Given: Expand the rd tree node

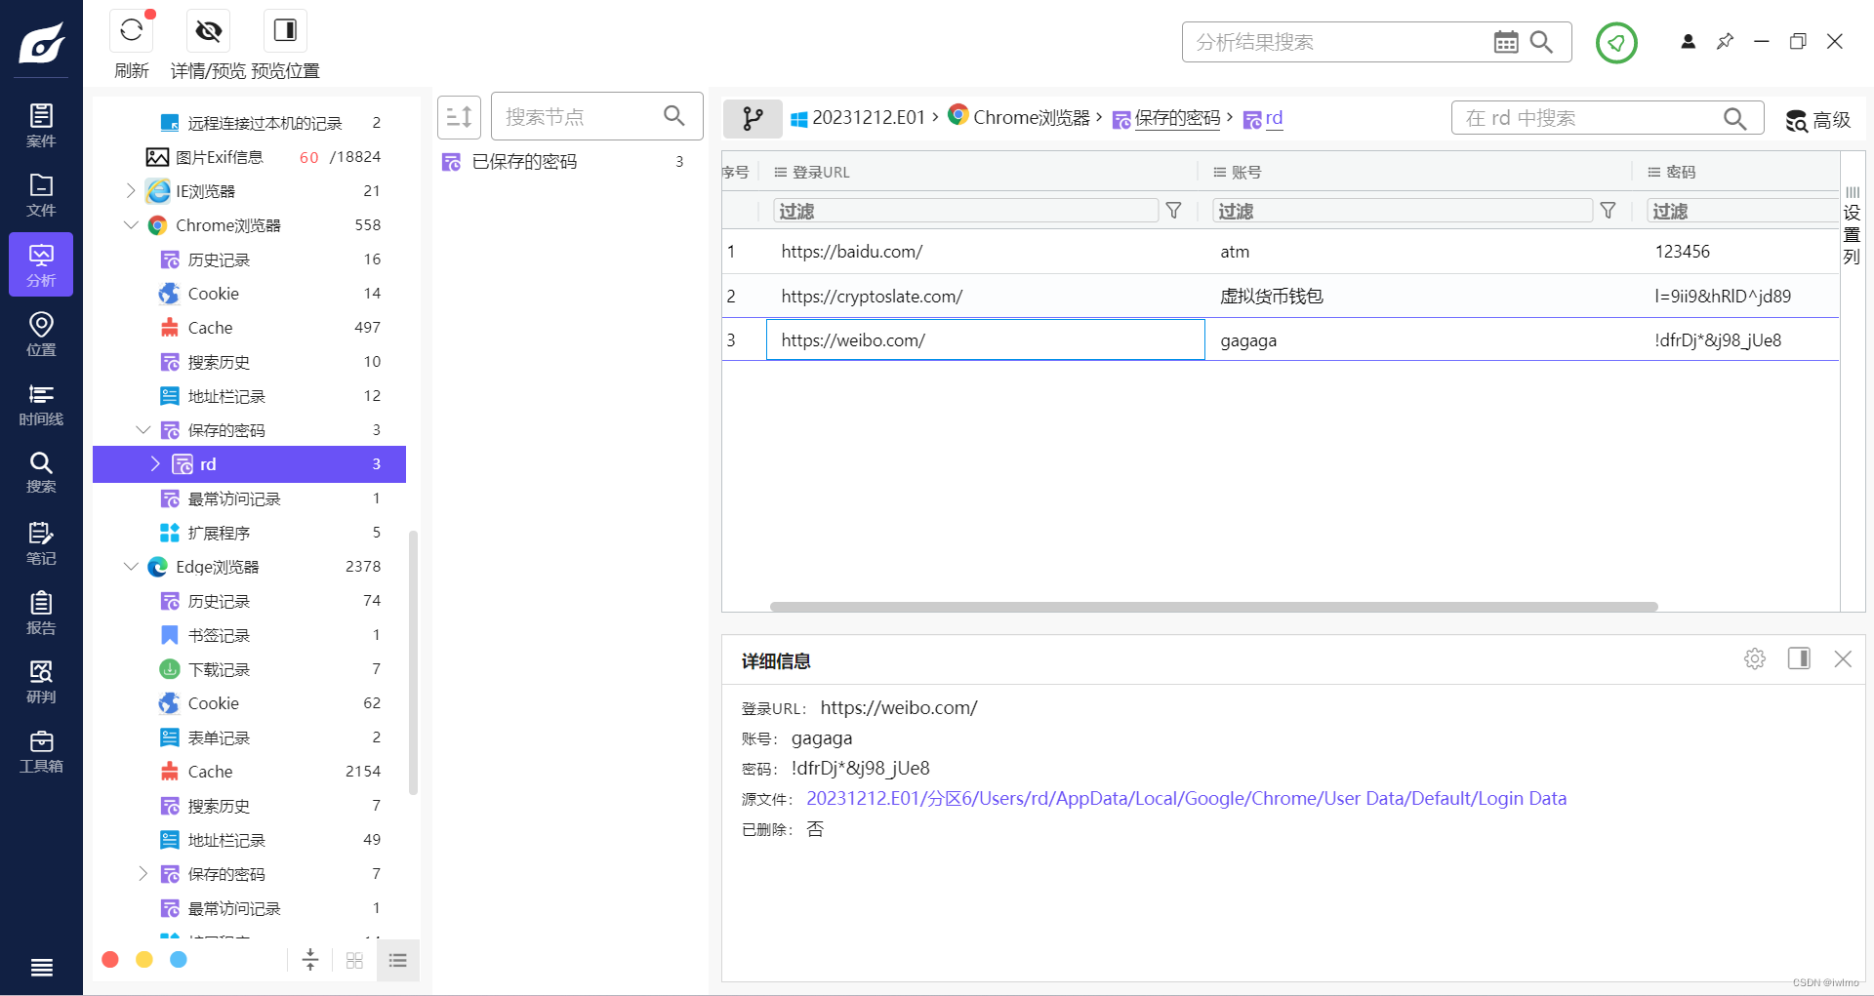Looking at the screenshot, I should pos(155,464).
